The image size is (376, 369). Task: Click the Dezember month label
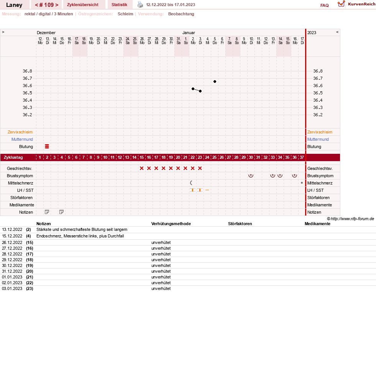point(46,33)
